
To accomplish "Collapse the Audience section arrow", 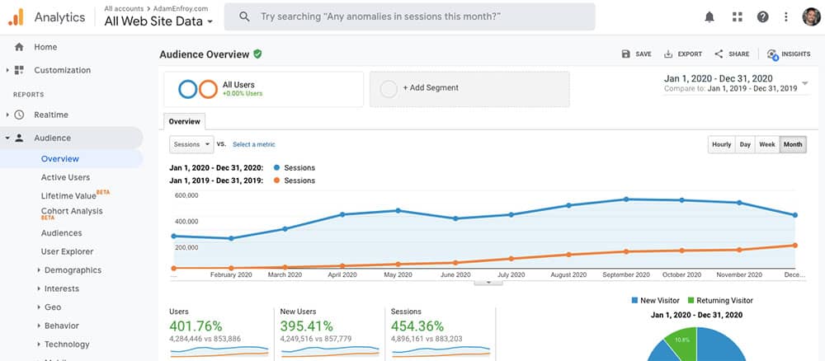I will 7,138.
